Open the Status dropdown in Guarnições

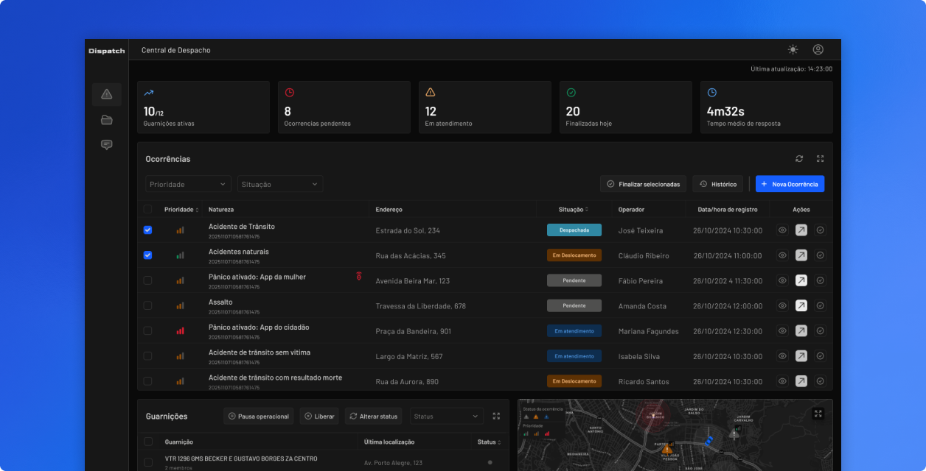coord(447,417)
